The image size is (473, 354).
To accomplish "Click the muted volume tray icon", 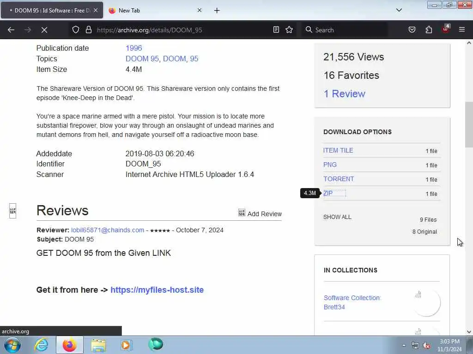I will 426,346.
